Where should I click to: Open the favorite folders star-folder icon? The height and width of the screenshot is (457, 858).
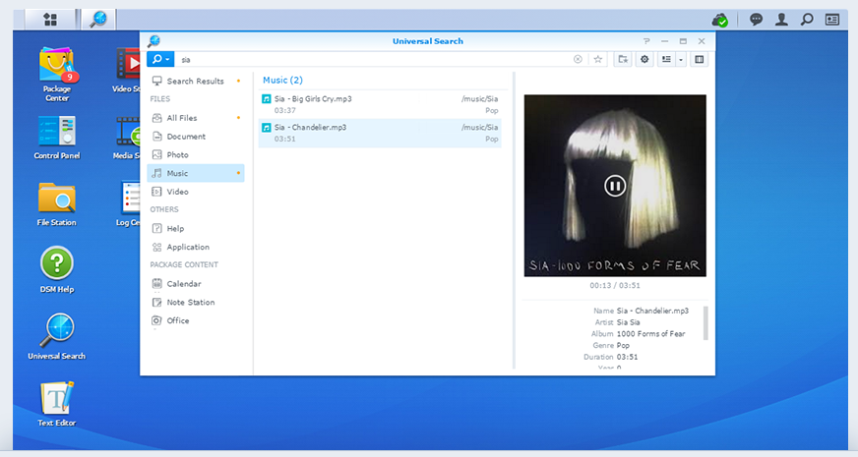click(623, 59)
